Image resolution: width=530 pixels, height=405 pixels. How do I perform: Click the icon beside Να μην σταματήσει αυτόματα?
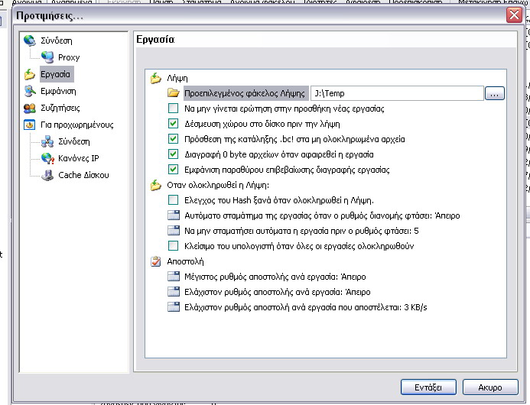pyautogui.click(x=174, y=231)
